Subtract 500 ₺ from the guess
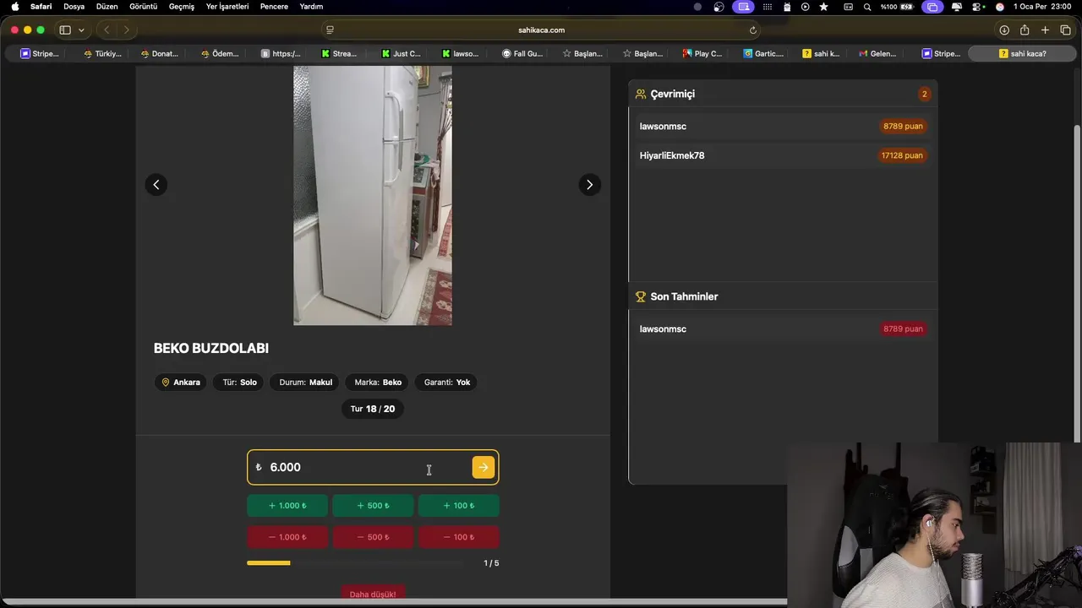 click(373, 537)
